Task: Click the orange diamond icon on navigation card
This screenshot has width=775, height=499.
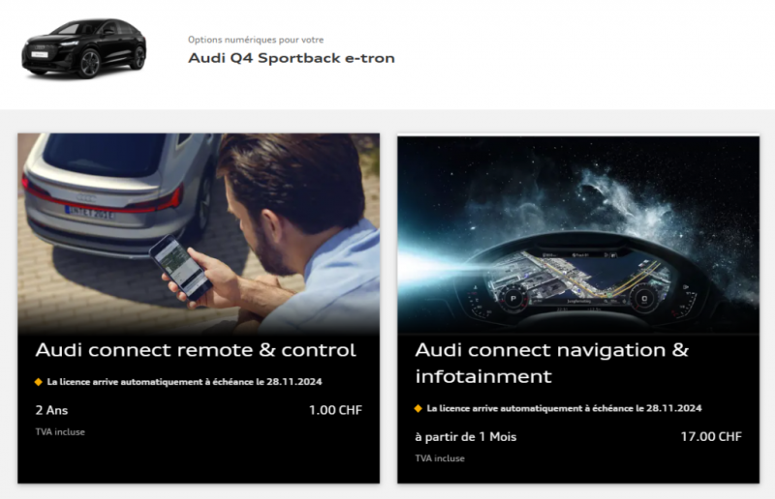Action: pyautogui.click(x=418, y=408)
